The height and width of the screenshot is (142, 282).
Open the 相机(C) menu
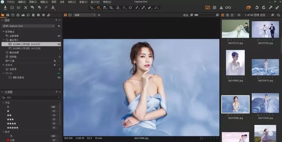72,2
